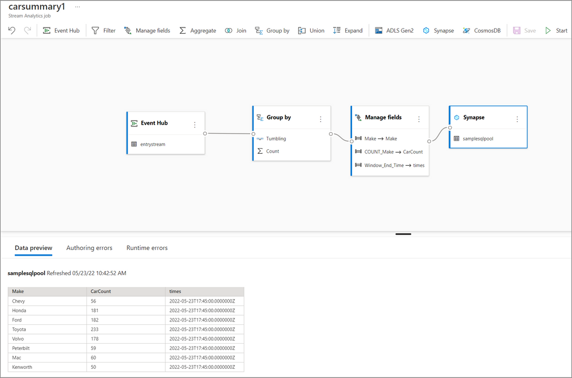Image resolution: width=572 pixels, height=378 pixels.
Task: Click the undo arrow icon
Action: pyautogui.click(x=11, y=30)
